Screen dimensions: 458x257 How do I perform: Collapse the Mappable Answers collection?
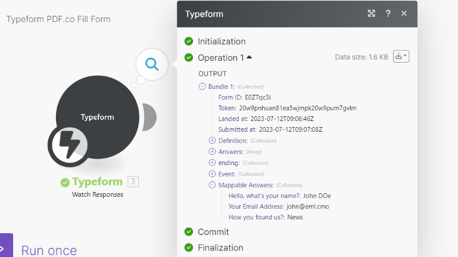coord(212,185)
